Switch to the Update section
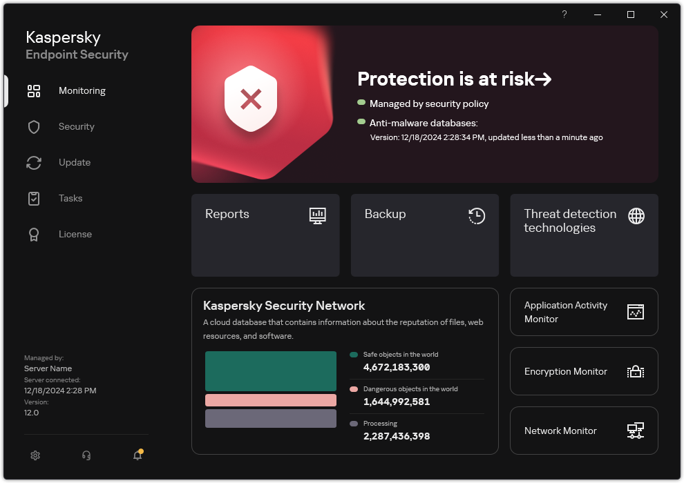The width and height of the screenshot is (684, 483). point(73,162)
